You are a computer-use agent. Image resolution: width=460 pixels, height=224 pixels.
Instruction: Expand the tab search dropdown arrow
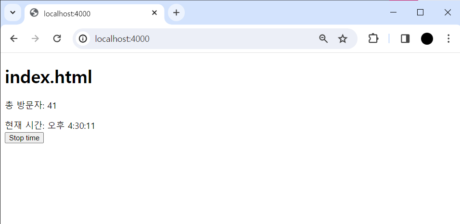pyautogui.click(x=13, y=12)
